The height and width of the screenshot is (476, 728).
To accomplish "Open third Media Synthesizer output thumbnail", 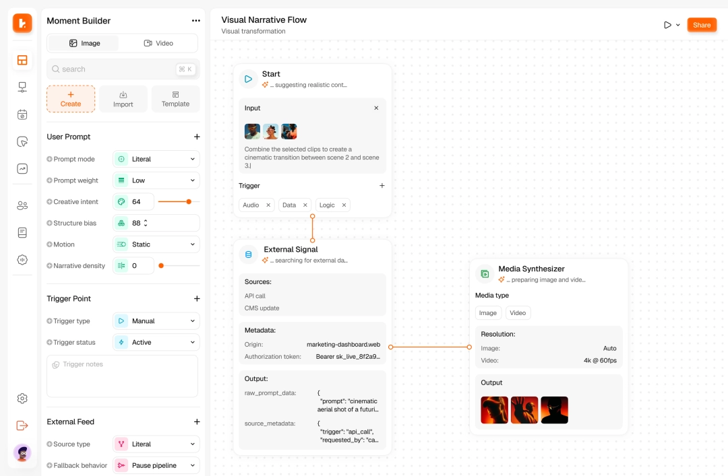I will coord(554,410).
